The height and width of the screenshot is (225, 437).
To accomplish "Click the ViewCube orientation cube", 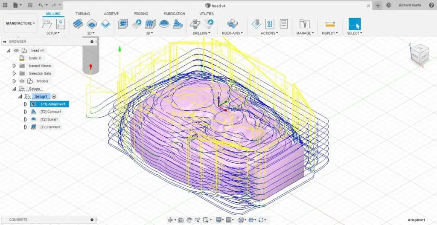I will click(x=419, y=54).
